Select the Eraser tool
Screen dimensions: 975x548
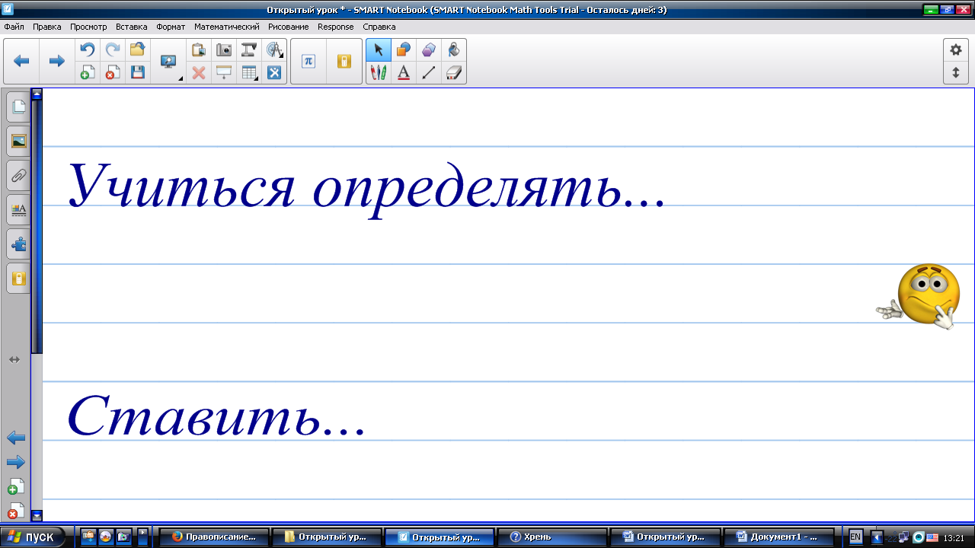(x=454, y=72)
